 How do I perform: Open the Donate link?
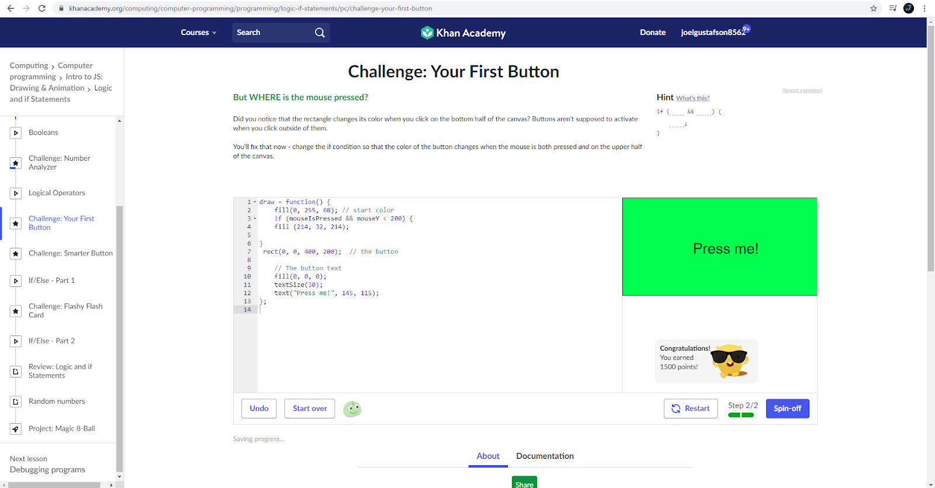point(653,33)
